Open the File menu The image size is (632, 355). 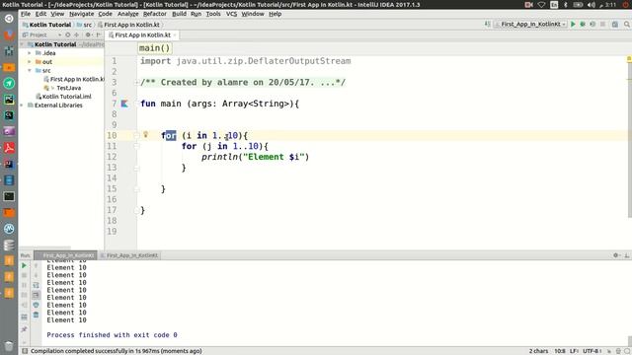point(26,14)
